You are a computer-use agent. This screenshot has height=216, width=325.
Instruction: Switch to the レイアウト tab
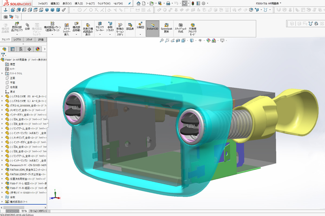(18, 39)
